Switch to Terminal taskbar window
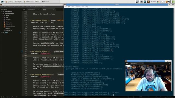The height and width of the screenshot is (98, 175). pos(50,2)
